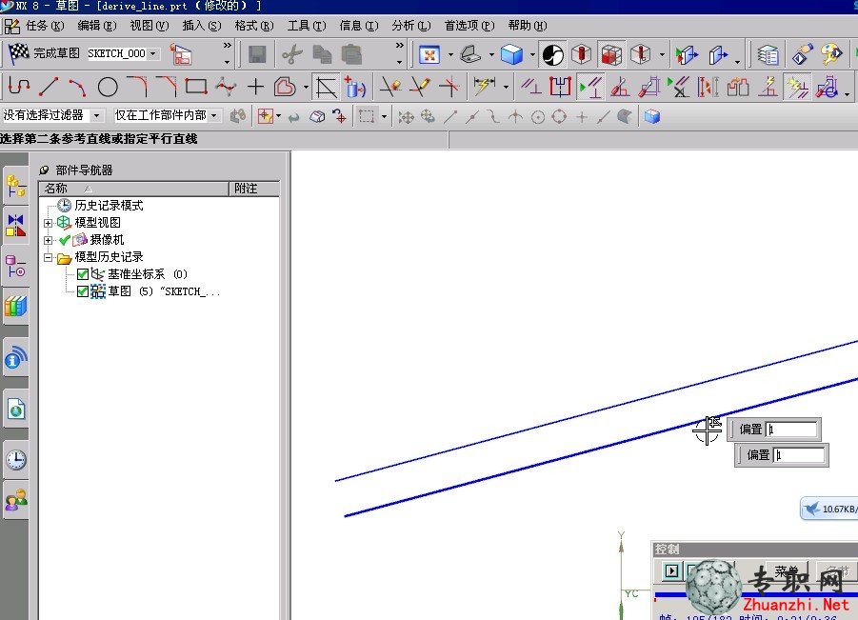The image size is (858, 620).
Task: Click the Inferred Dimensions lightning icon
Action: coord(485,87)
